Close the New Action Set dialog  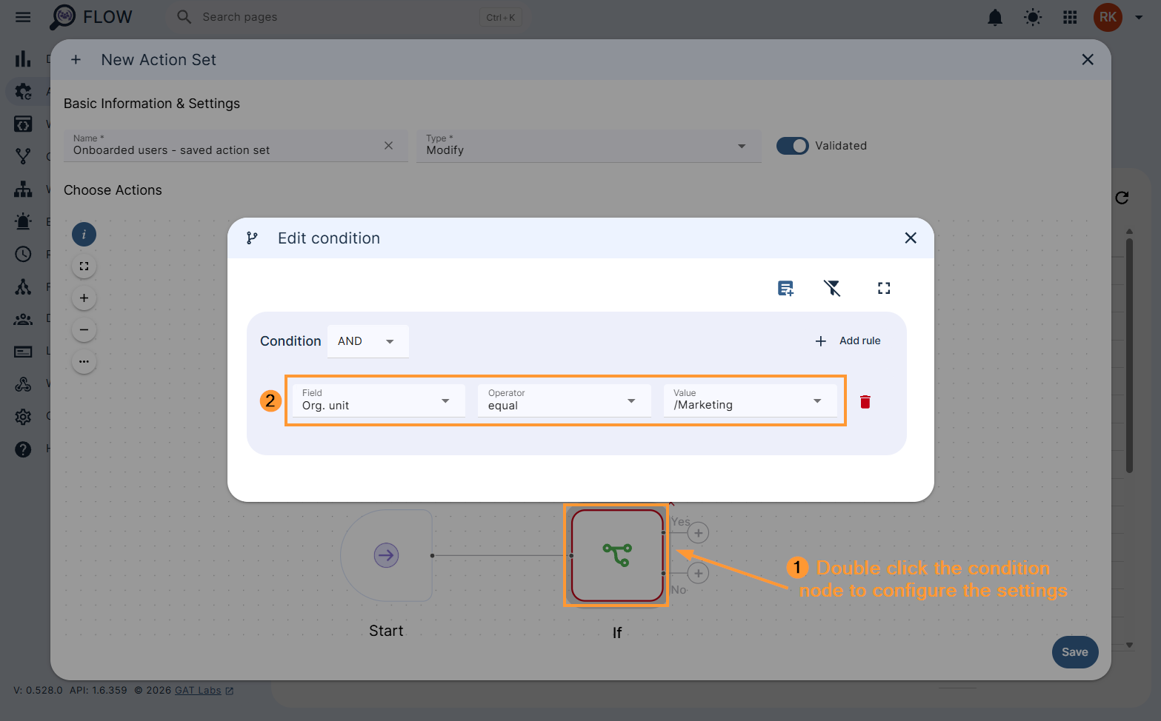[1088, 60]
